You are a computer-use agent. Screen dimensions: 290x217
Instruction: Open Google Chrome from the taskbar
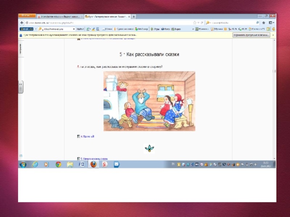pyautogui.click(x=58, y=165)
